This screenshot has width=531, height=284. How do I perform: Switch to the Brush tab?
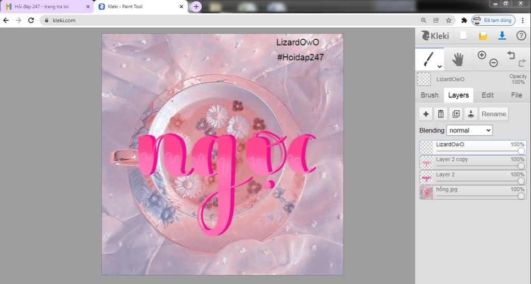pos(429,95)
